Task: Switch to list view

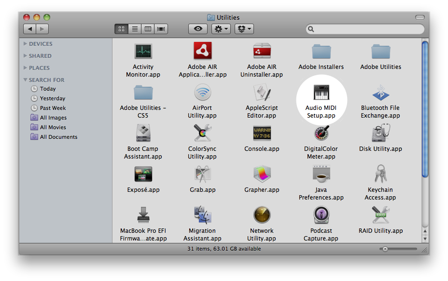Action: 135,29
